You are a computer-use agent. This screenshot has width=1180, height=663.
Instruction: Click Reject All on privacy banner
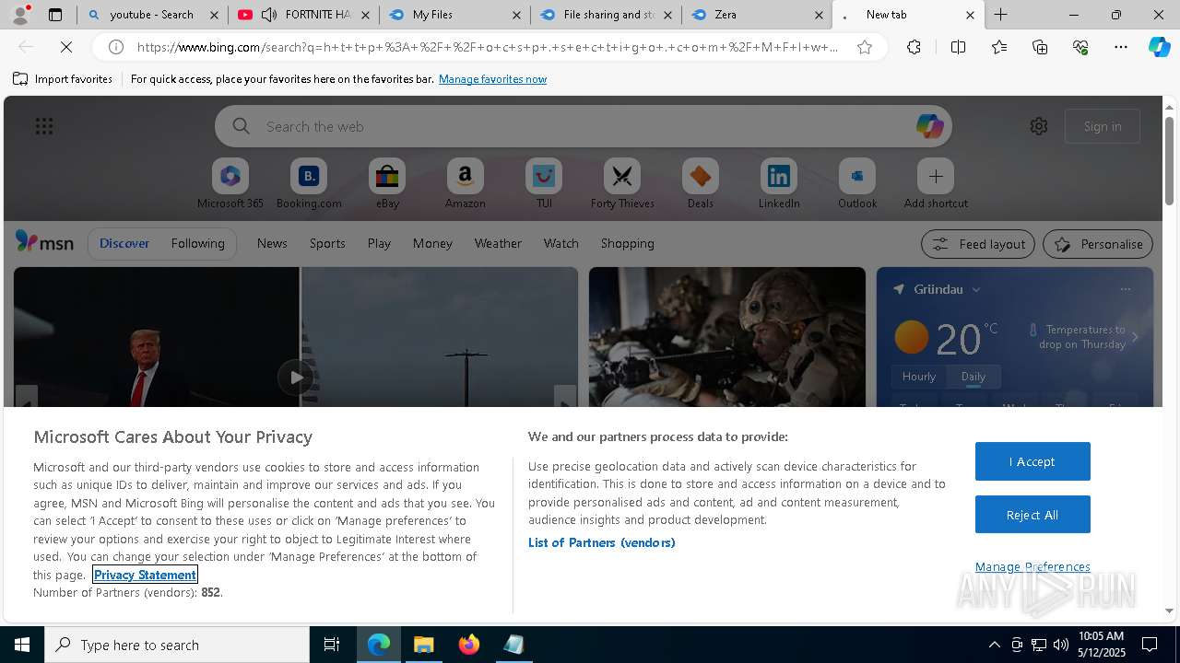tap(1032, 515)
